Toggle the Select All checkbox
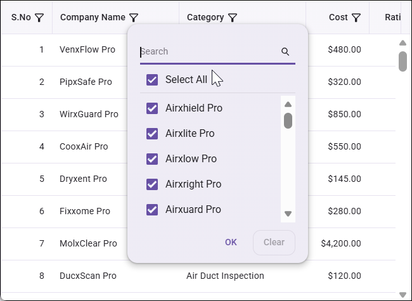The height and width of the screenshot is (301, 412). pyautogui.click(x=152, y=80)
